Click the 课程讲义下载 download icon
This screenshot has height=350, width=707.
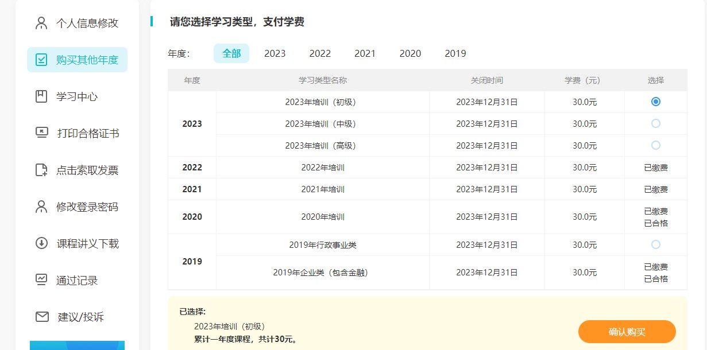(40, 243)
